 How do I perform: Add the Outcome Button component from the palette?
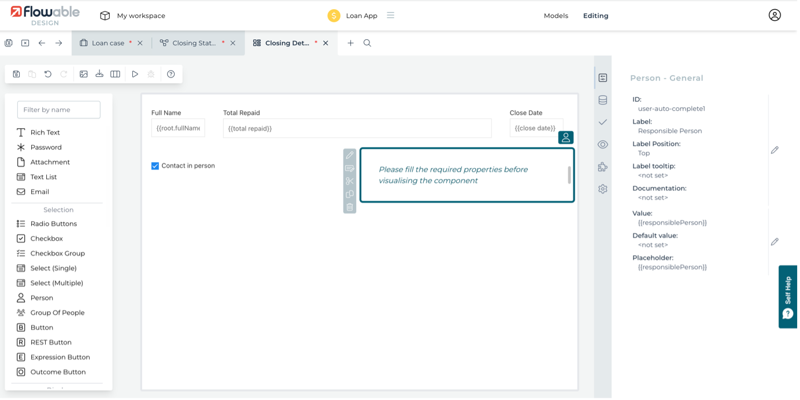(57, 372)
